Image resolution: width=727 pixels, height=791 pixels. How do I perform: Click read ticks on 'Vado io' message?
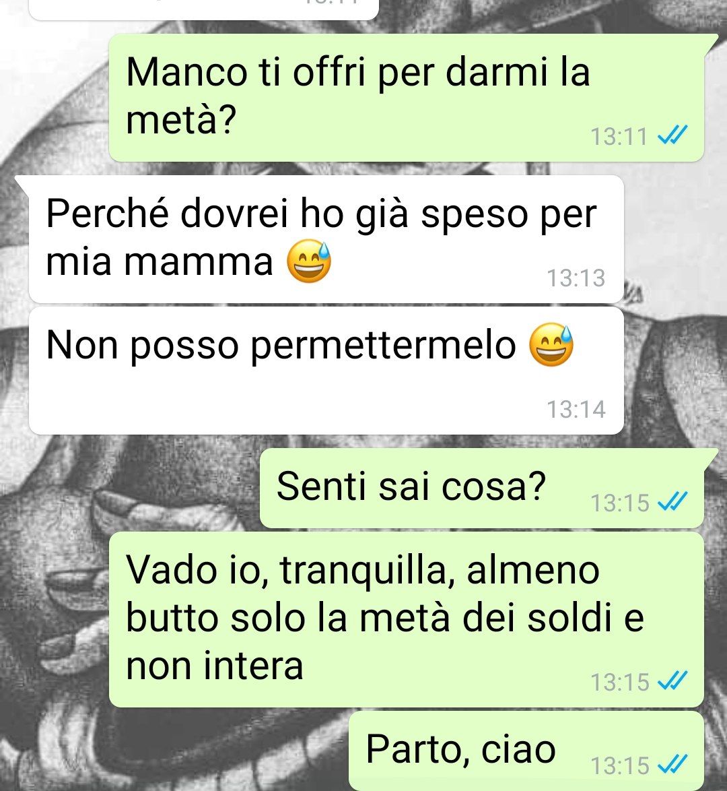tap(673, 681)
